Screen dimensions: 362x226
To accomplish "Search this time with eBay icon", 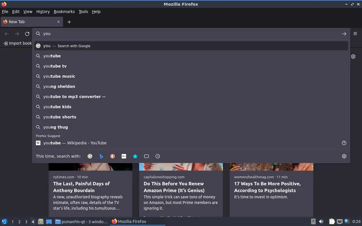I will click(x=124, y=156).
